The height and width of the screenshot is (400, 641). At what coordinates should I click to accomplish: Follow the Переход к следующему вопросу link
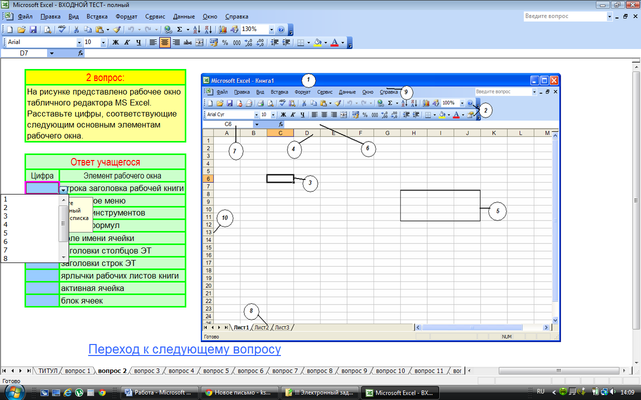[185, 349]
